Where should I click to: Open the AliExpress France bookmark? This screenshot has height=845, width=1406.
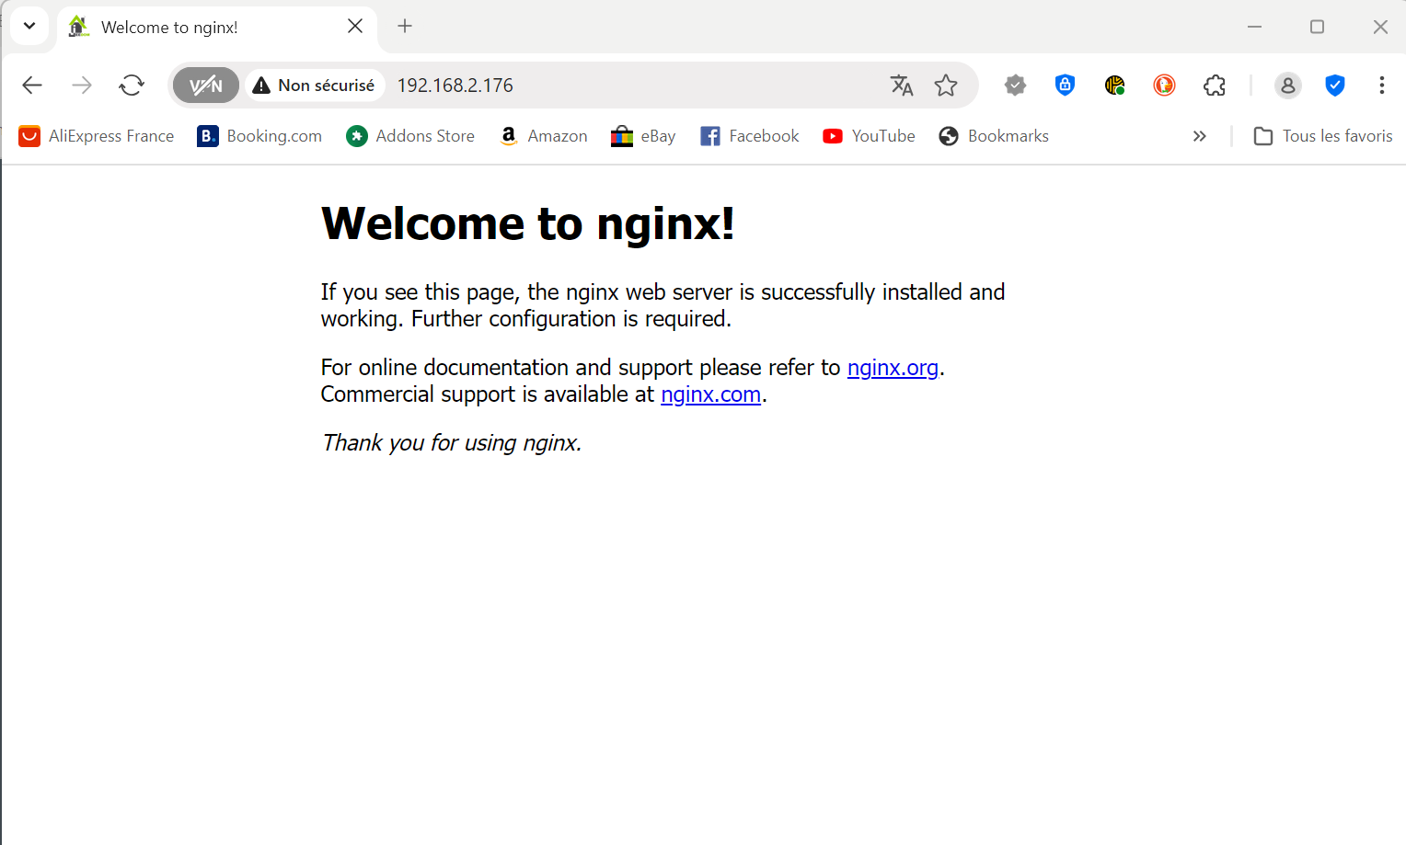(97, 136)
